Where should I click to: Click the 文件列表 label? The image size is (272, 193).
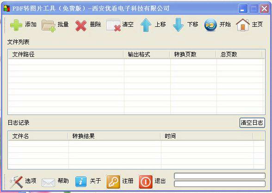[x=19, y=42]
